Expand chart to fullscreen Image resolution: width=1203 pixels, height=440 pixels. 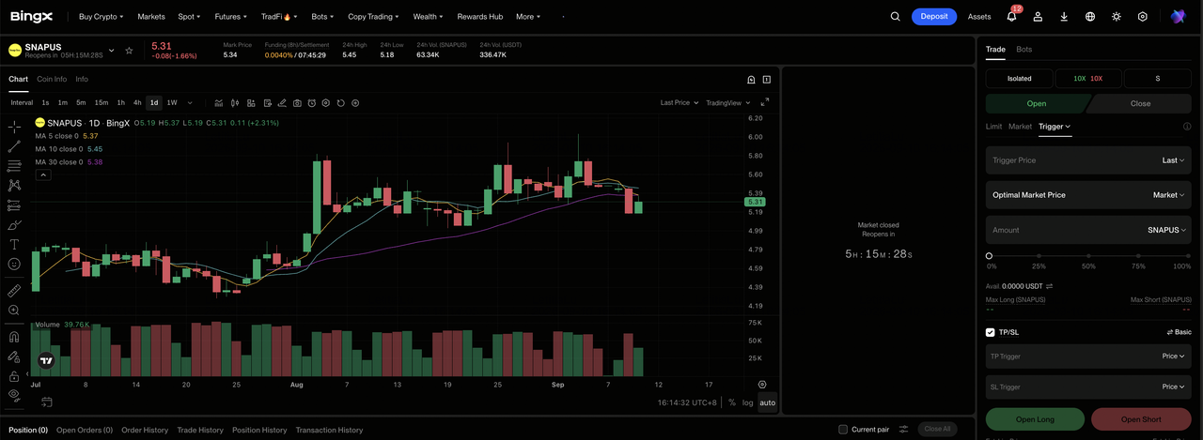pos(764,102)
